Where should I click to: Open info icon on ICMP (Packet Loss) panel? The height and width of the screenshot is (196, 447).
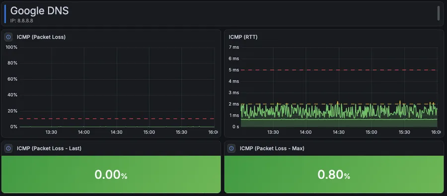[8, 37]
